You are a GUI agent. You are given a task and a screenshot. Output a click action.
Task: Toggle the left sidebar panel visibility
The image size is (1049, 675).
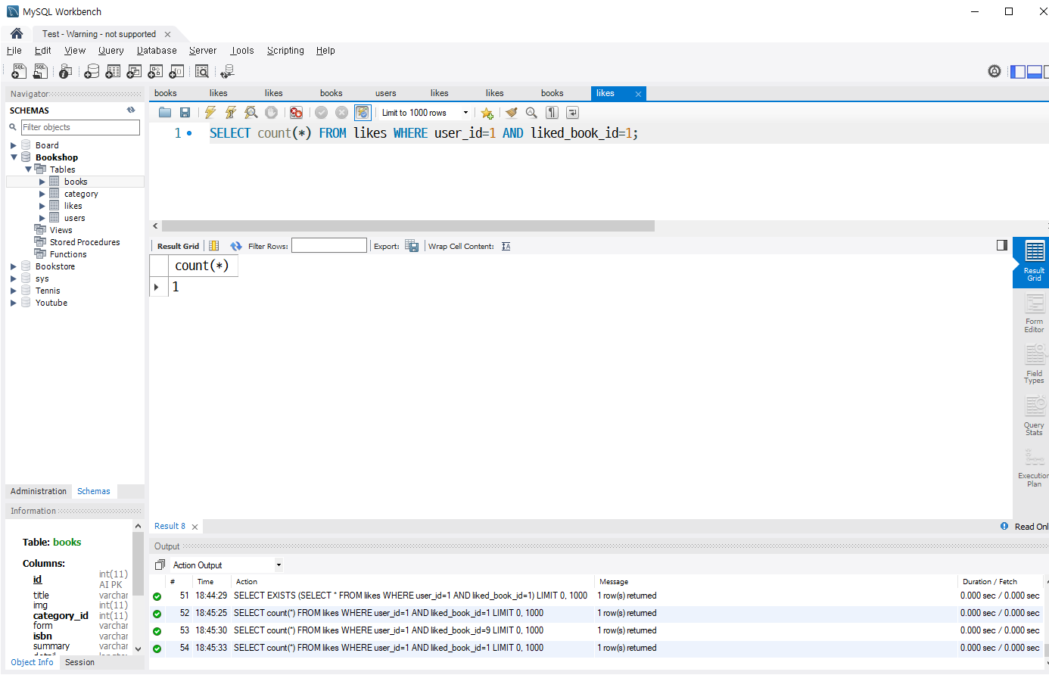click(1019, 72)
